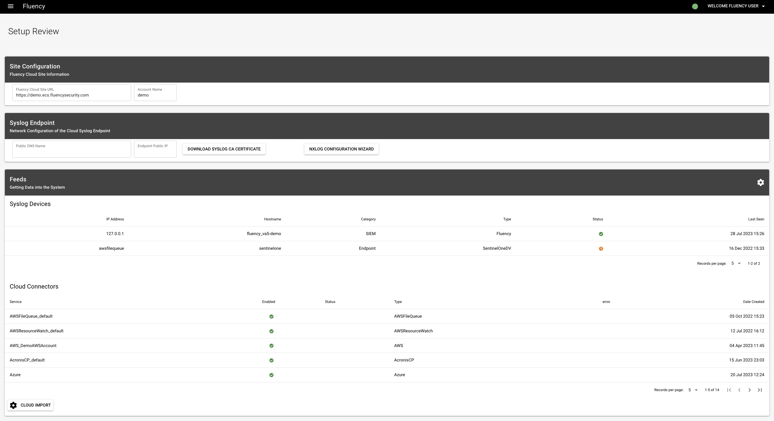The height and width of the screenshot is (421, 774).
Task: Sort Cloud Connectors by Enabled column
Action: coord(268,302)
